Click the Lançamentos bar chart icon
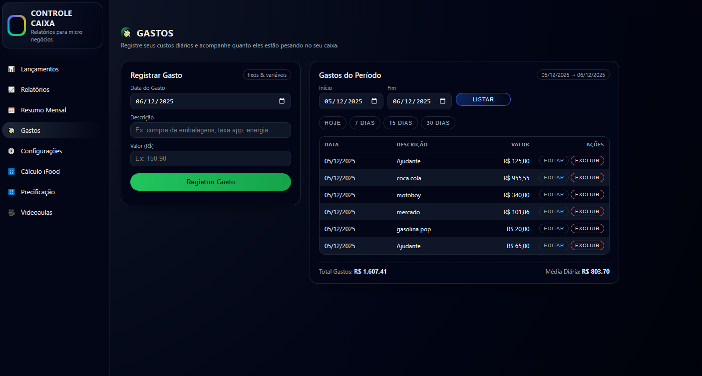702x376 pixels. coord(11,69)
